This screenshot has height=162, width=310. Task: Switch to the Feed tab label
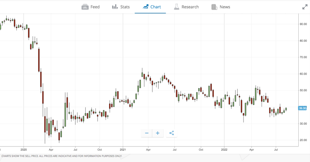(x=95, y=7)
